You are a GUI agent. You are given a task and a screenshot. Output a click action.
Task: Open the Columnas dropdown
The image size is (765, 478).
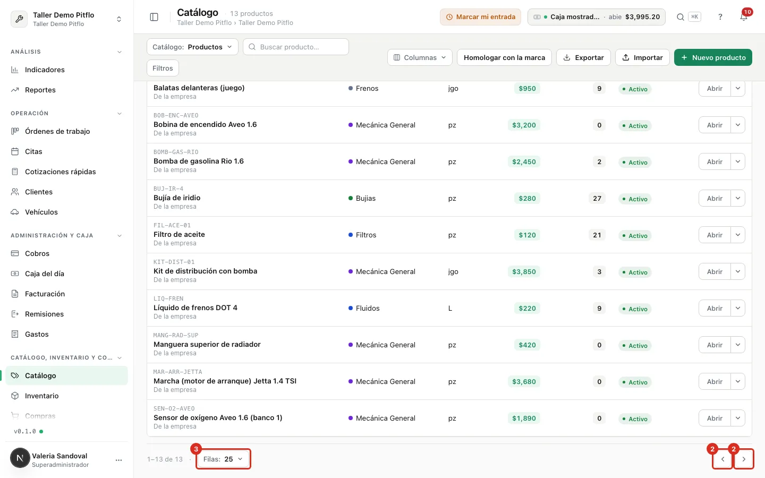tap(420, 57)
